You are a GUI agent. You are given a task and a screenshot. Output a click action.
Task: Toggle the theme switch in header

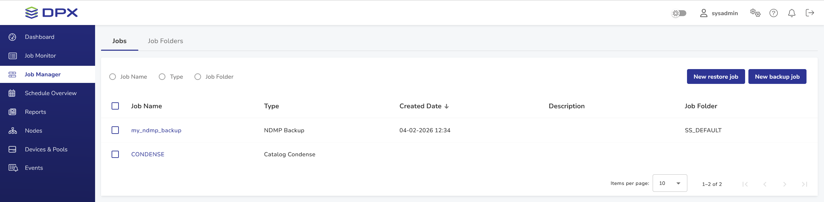(x=679, y=13)
